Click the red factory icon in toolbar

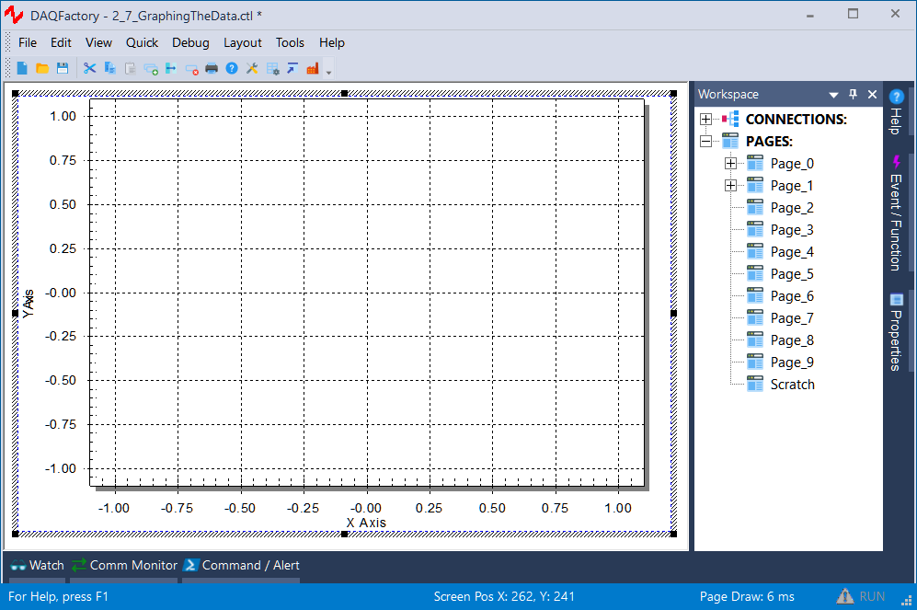(x=313, y=68)
